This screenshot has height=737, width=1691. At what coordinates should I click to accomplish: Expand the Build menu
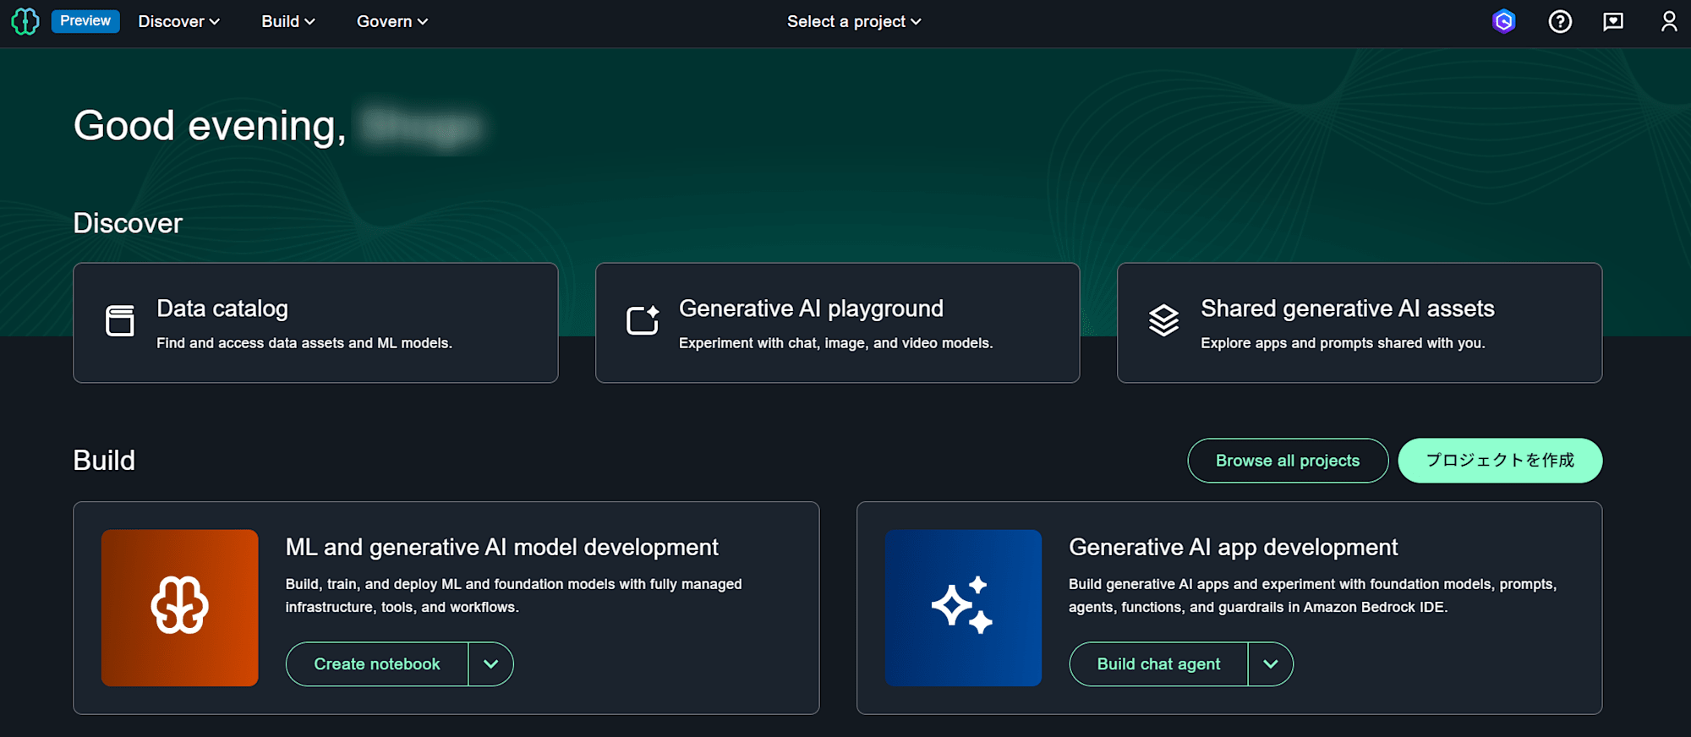point(288,22)
